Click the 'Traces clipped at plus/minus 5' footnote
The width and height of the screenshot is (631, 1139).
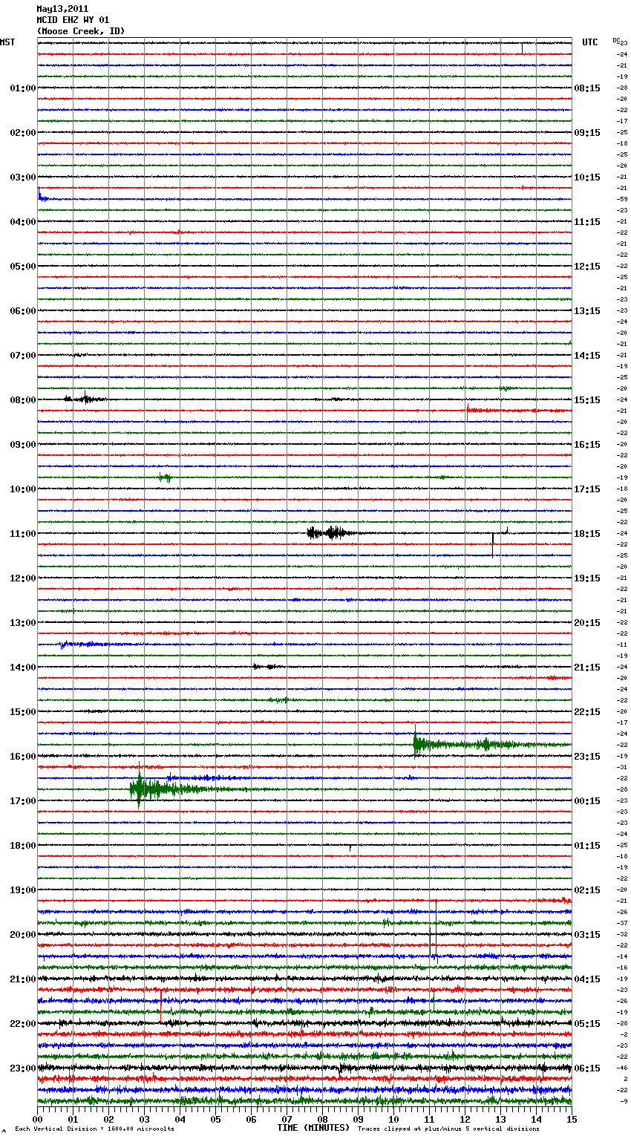(x=449, y=1129)
